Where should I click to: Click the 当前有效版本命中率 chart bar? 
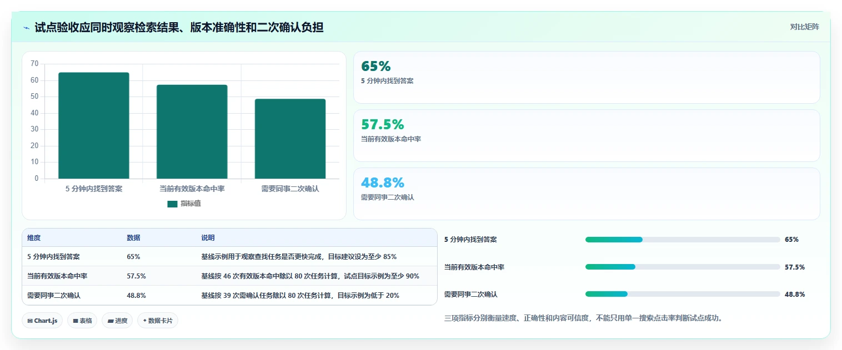pyautogui.click(x=192, y=131)
